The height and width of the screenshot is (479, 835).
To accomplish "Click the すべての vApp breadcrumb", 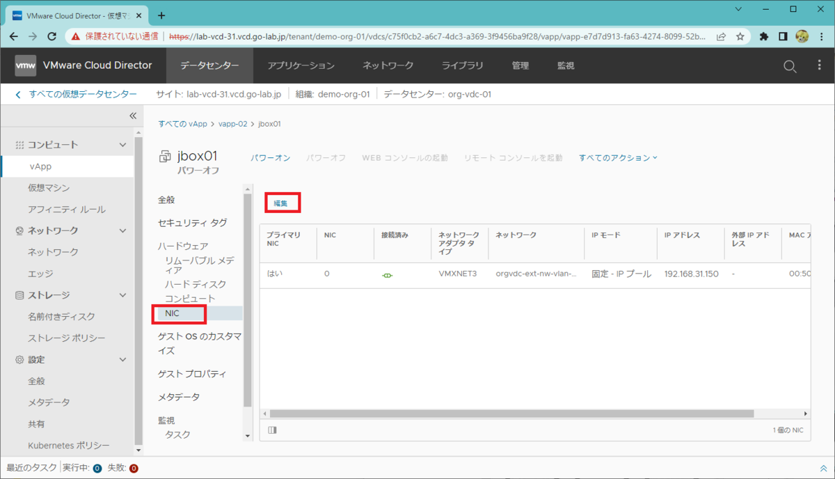I will coord(182,124).
